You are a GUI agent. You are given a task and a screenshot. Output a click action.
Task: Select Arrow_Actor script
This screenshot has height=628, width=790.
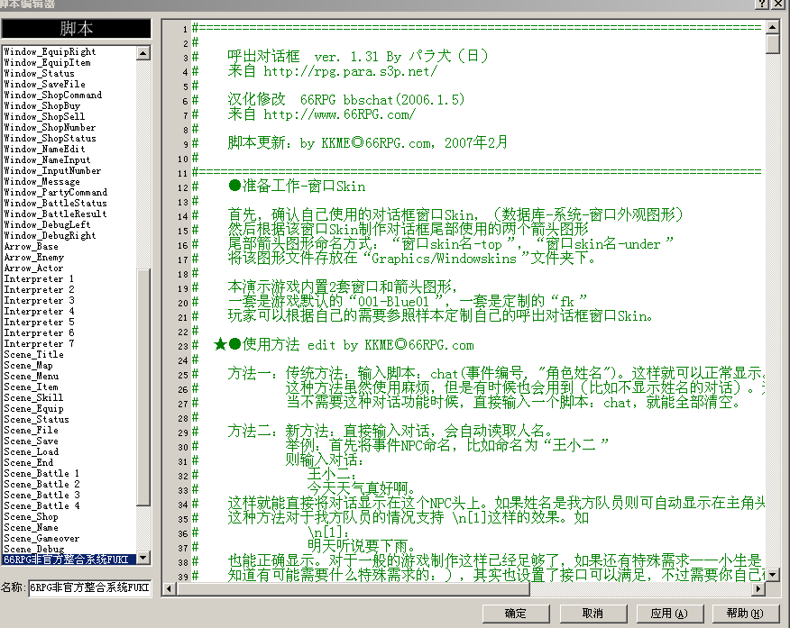point(33,268)
